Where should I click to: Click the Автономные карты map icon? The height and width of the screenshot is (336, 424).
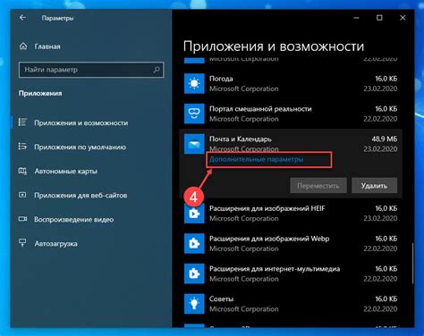coord(22,171)
